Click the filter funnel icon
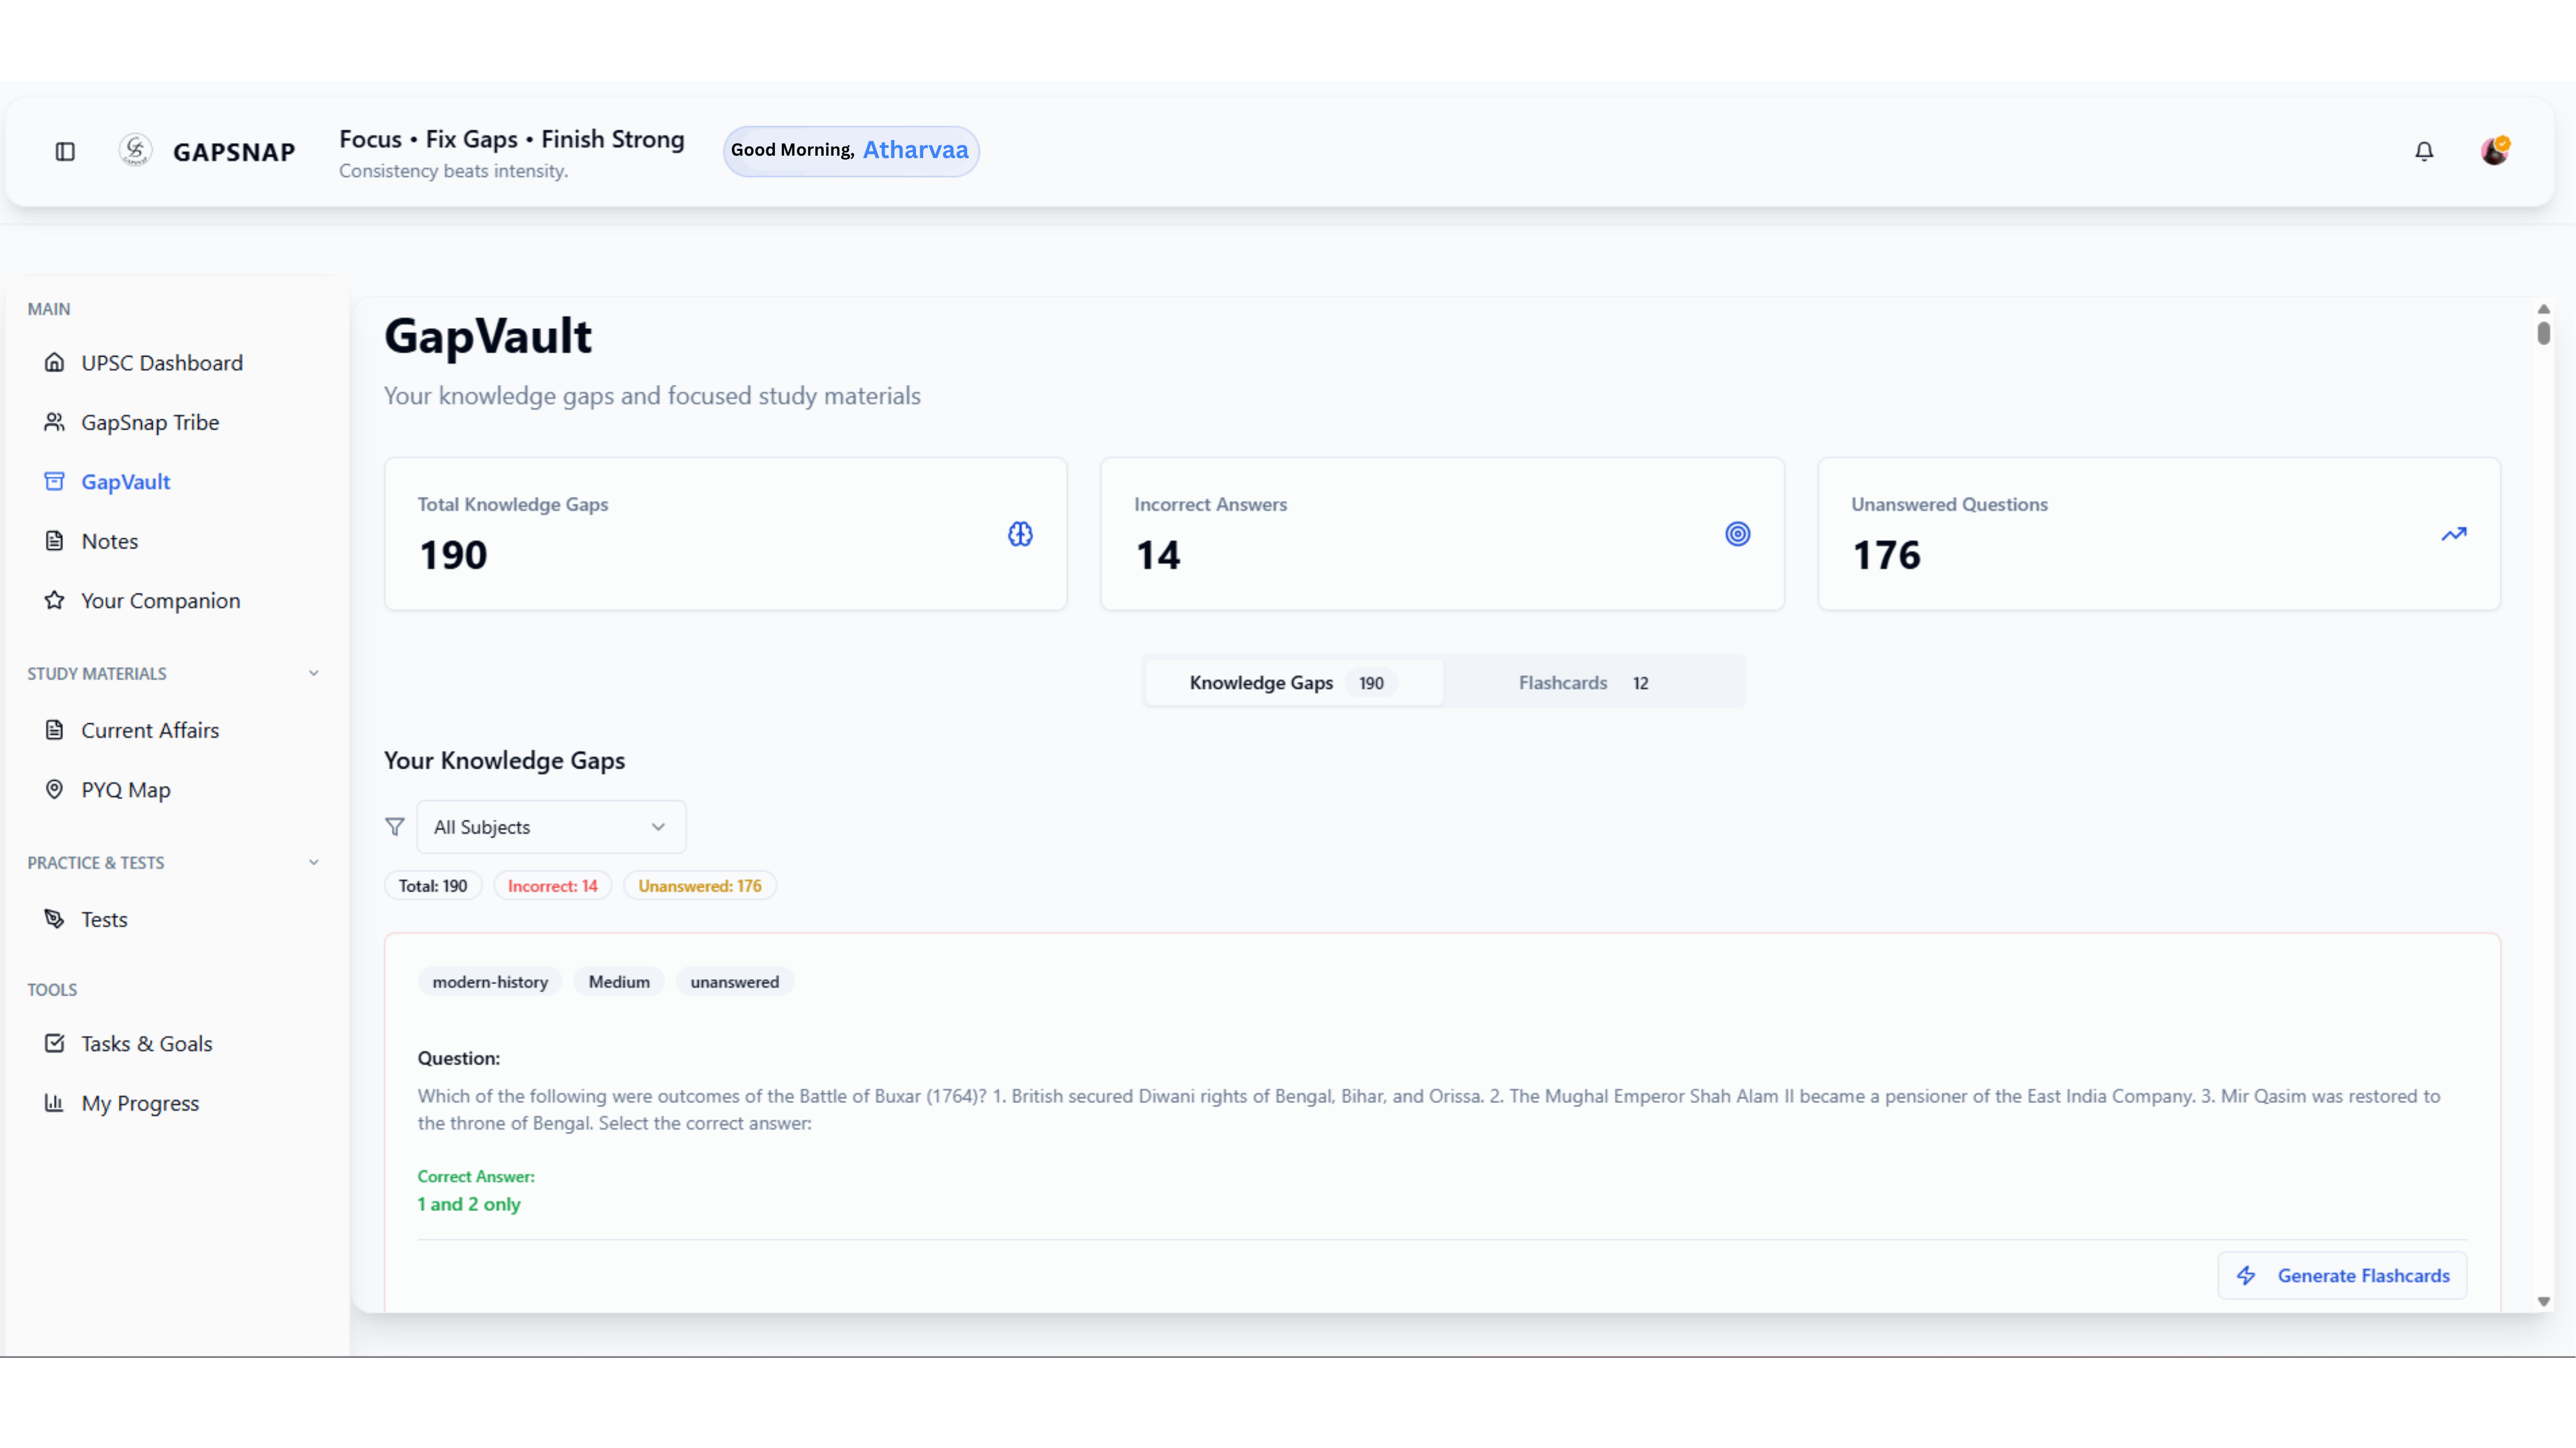The width and height of the screenshot is (2576, 1448). (395, 827)
